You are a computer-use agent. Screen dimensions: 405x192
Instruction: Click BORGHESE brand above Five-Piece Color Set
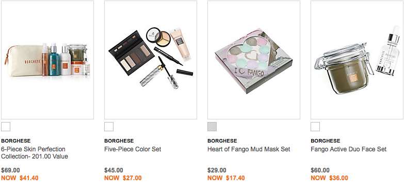click(119, 141)
